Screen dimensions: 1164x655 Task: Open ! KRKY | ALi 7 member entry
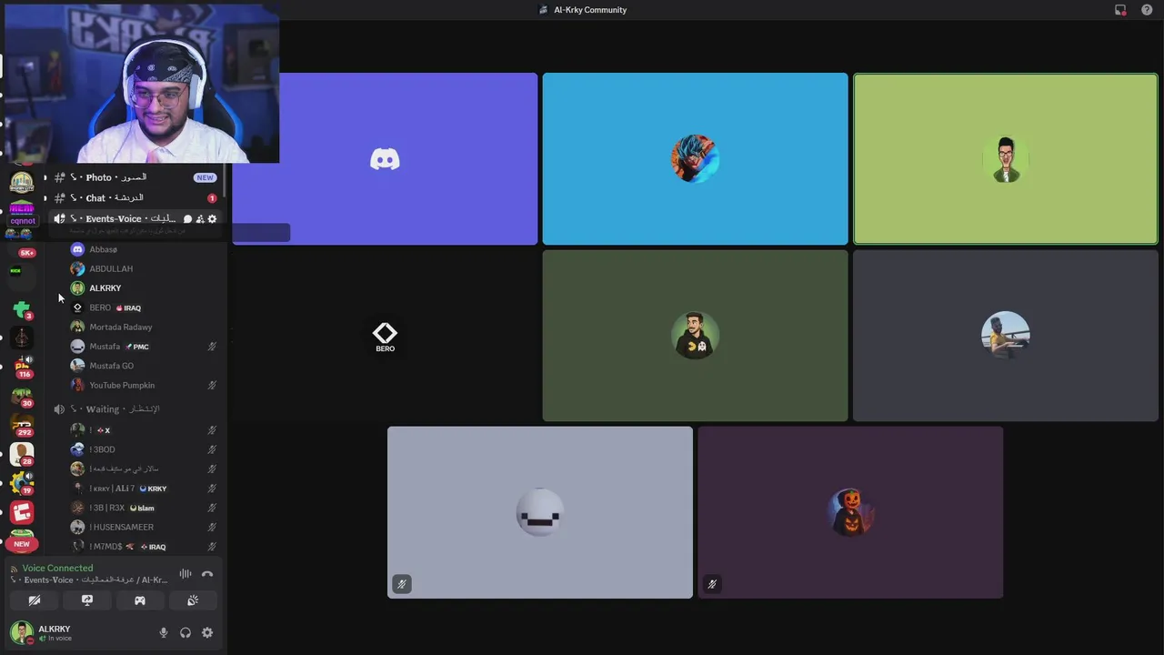144,489
